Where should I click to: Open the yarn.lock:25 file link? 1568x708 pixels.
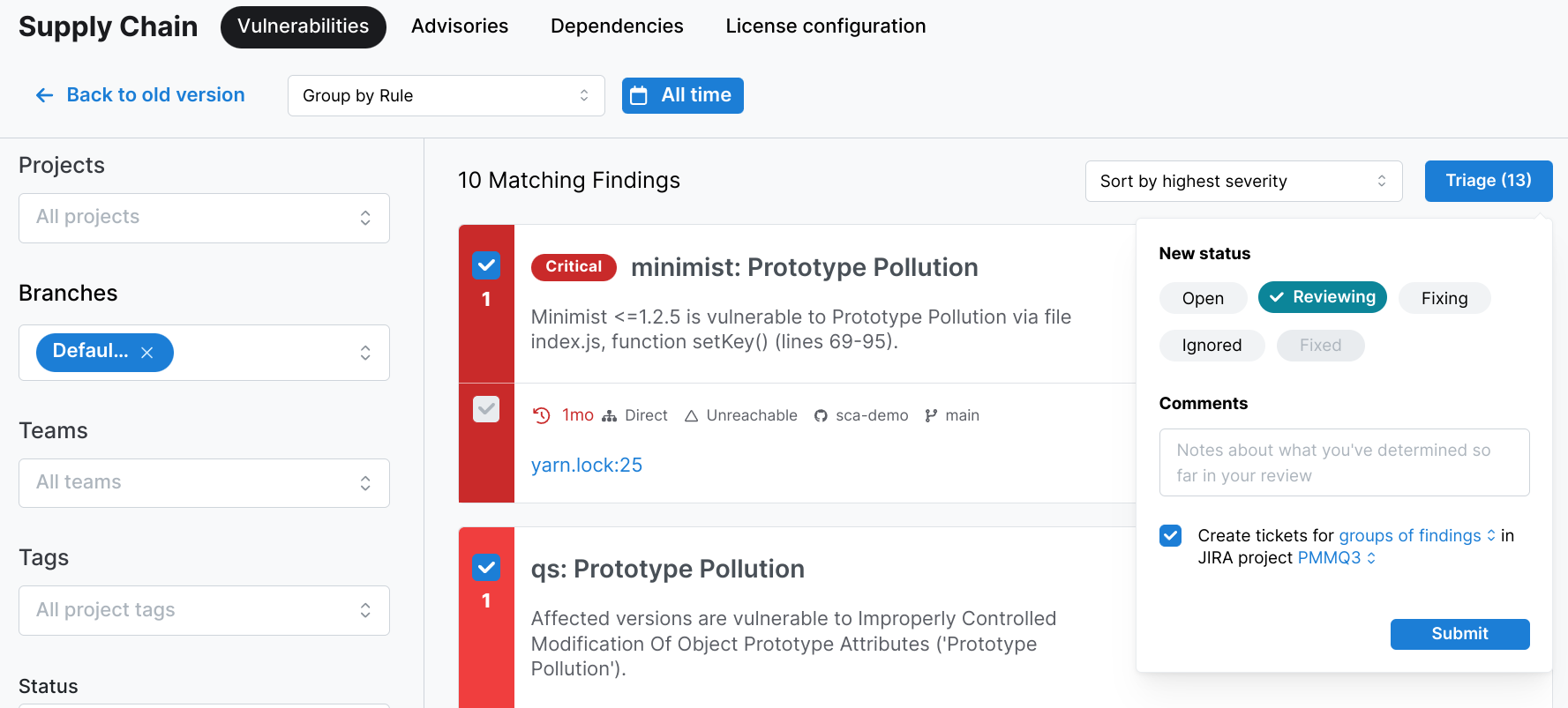[x=586, y=466]
